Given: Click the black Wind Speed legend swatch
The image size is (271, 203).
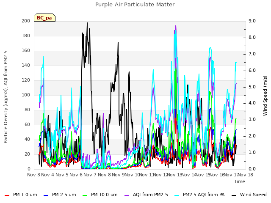Looking at the screenshot, I should (x=234, y=195).
